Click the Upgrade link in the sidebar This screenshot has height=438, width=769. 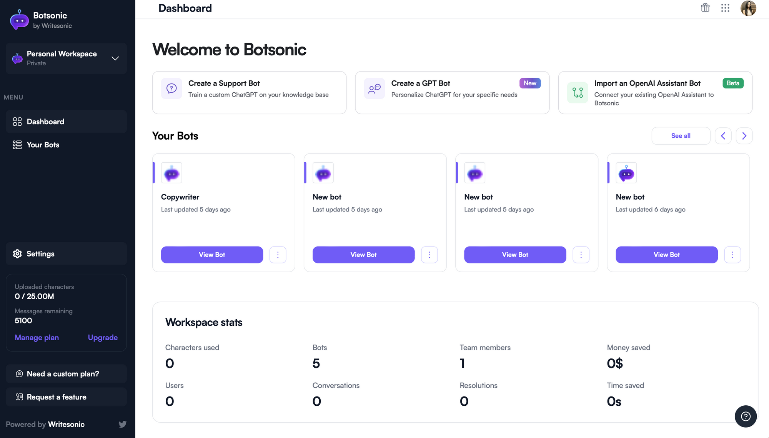pyautogui.click(x=103, y=337)
